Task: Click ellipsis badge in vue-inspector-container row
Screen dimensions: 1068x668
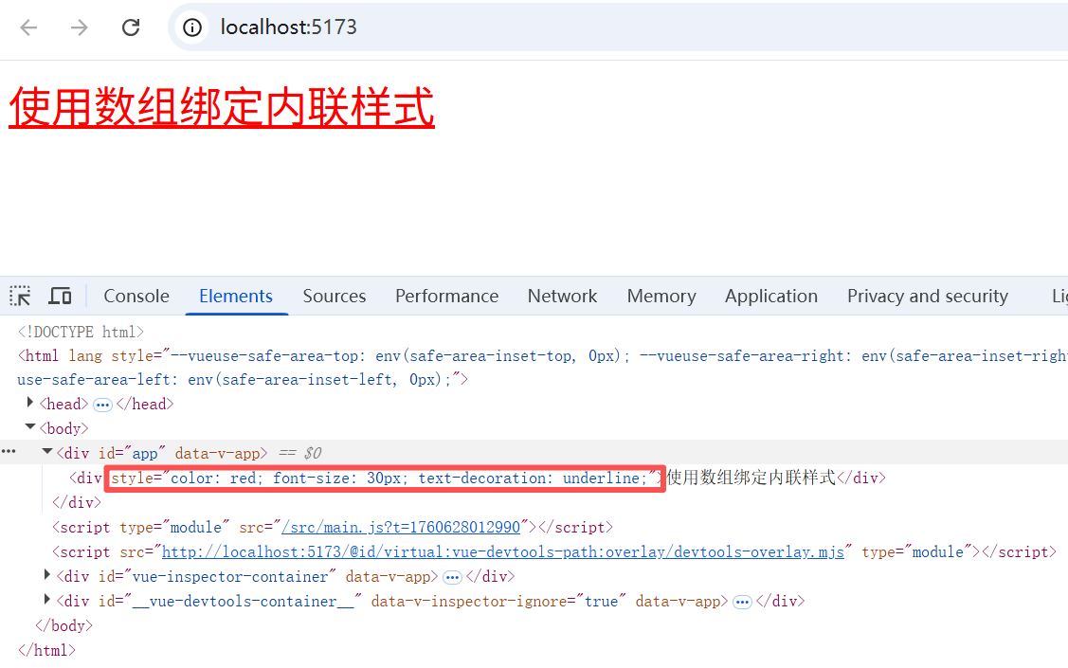Action: 452,578
